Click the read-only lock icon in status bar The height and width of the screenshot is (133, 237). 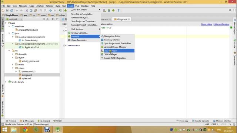[230, 125]
